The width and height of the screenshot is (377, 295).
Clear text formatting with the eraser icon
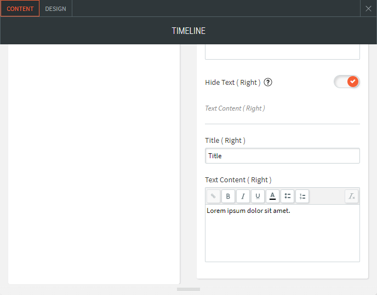coord(351,196)
